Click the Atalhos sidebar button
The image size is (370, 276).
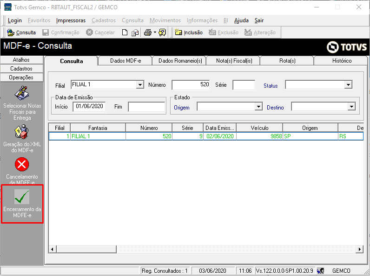[21, 60]
